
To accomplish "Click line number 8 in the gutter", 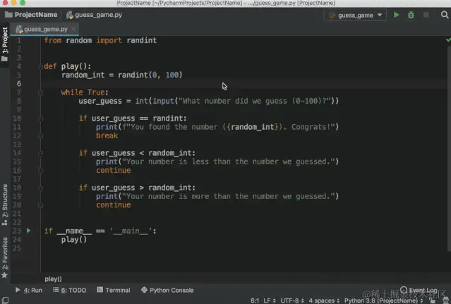I will [18, 101].
